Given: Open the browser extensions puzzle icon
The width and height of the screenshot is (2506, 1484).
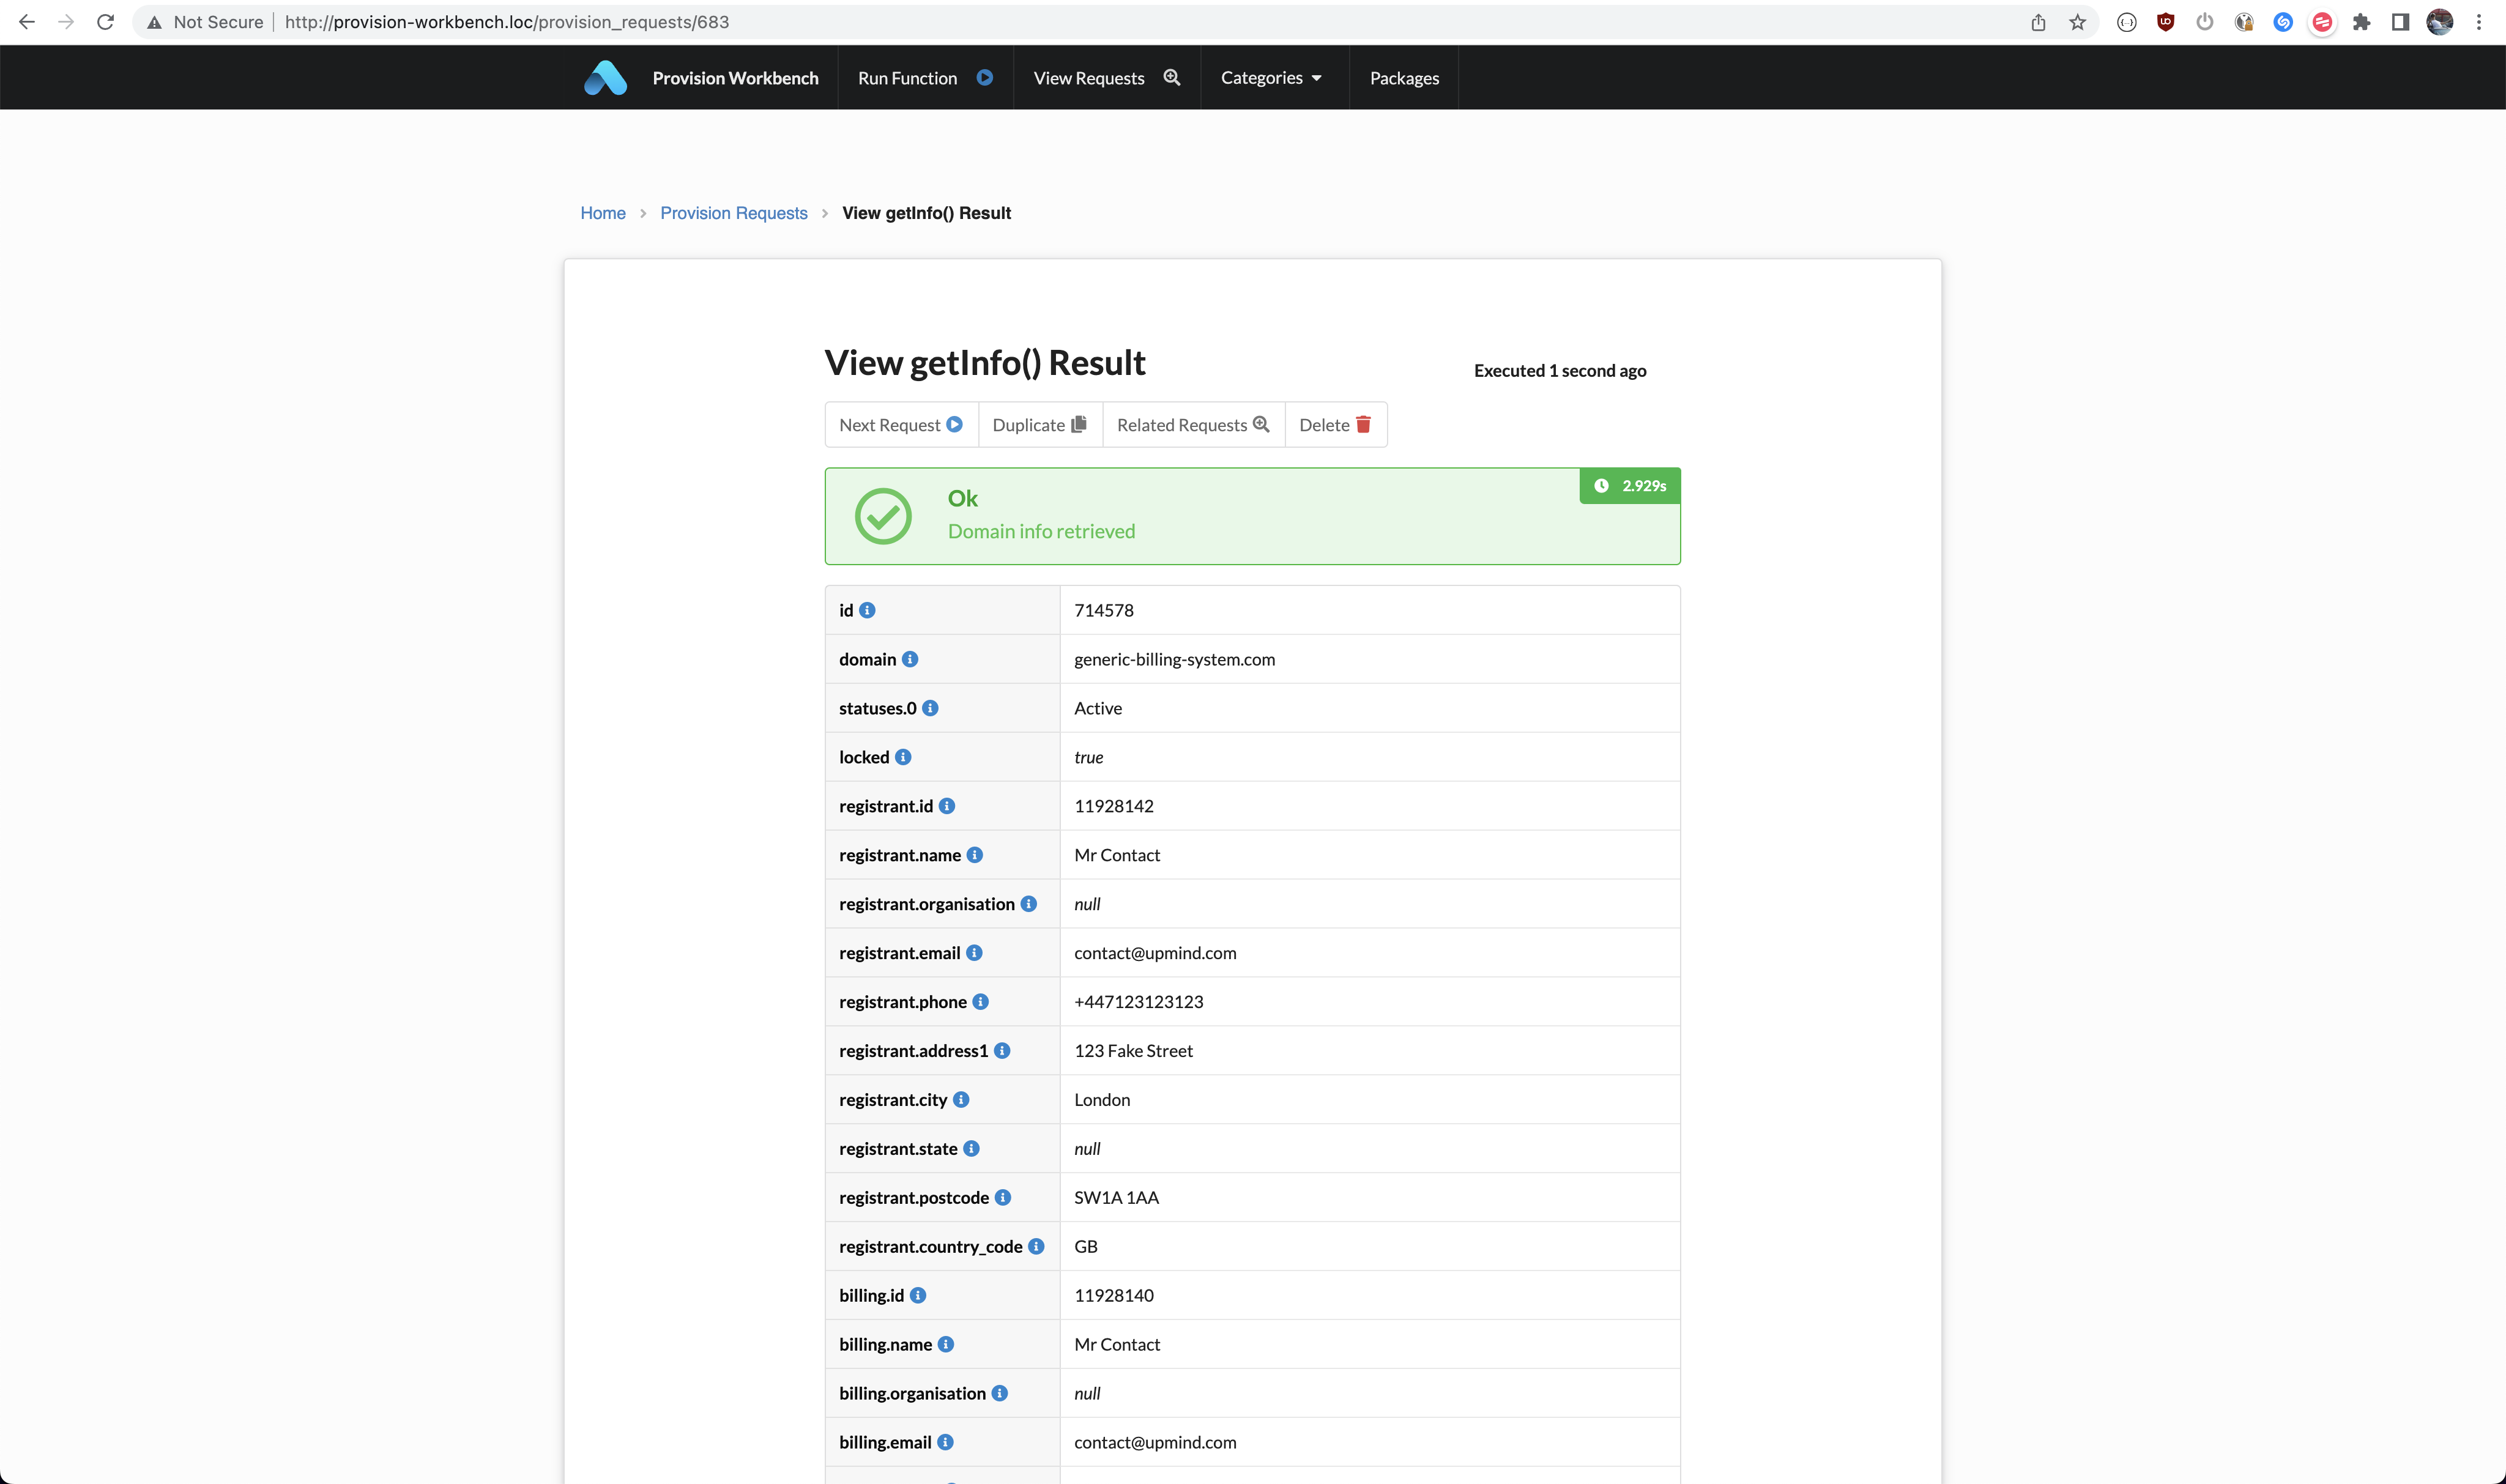Looking at the screenshot, I should [x=2361, y=22].
